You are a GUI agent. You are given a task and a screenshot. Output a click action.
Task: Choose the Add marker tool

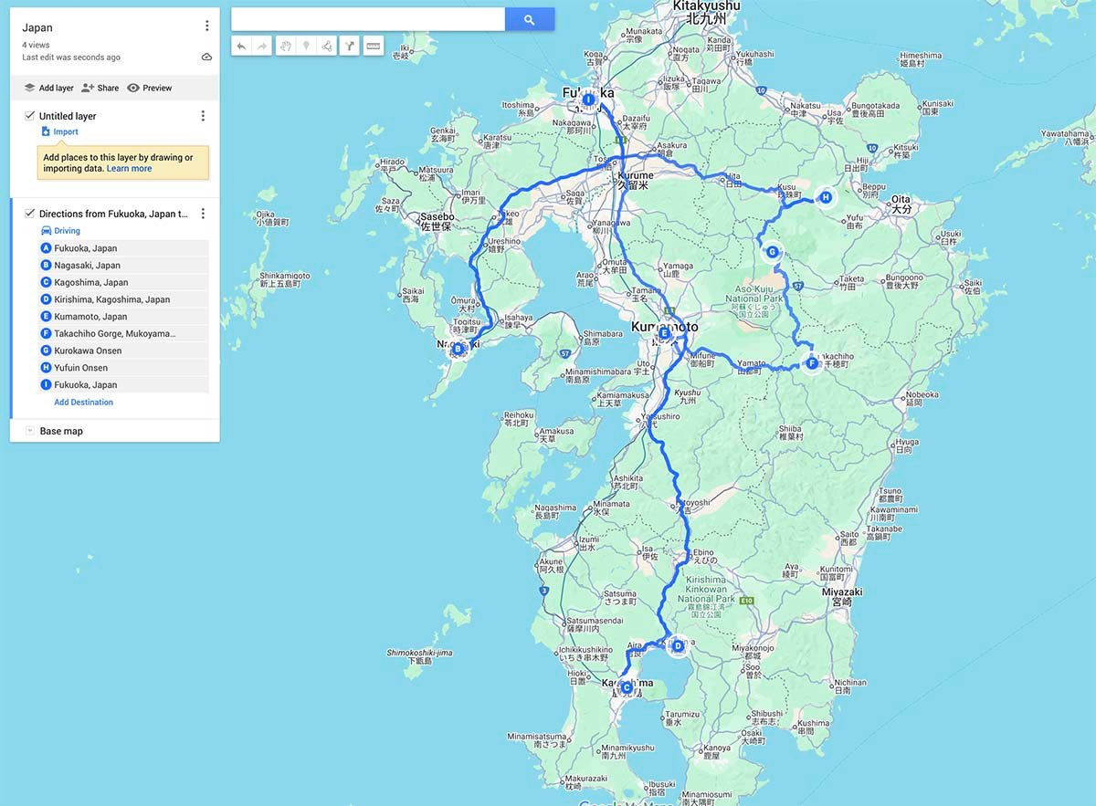tap(306, 46)
